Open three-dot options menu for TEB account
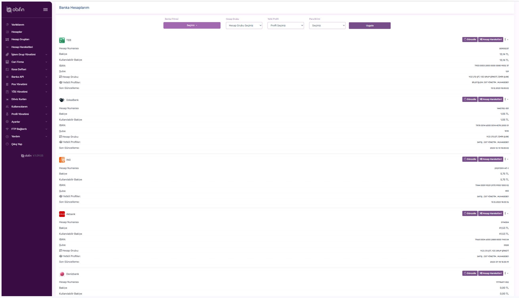This screenshot has width=519, height=298. pos(506,39)
